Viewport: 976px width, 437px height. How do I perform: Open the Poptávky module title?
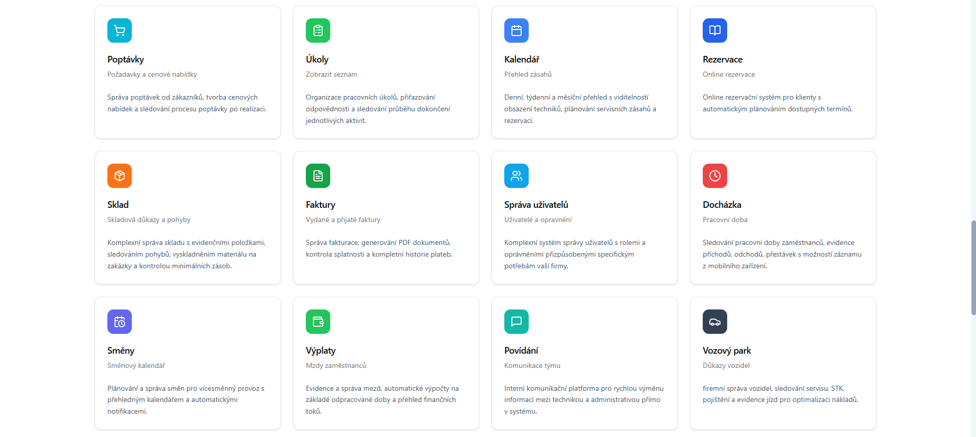[126, 59]
